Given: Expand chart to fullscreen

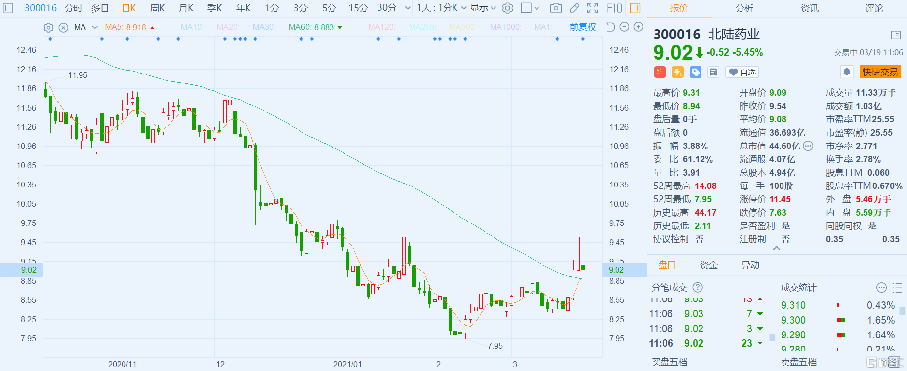Looking at the screenshot, I should (592, 8).
